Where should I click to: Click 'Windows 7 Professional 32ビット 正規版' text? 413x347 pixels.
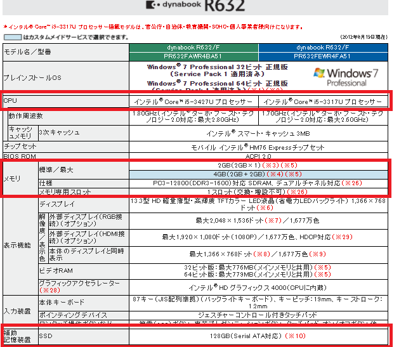[x=218, y=67]
